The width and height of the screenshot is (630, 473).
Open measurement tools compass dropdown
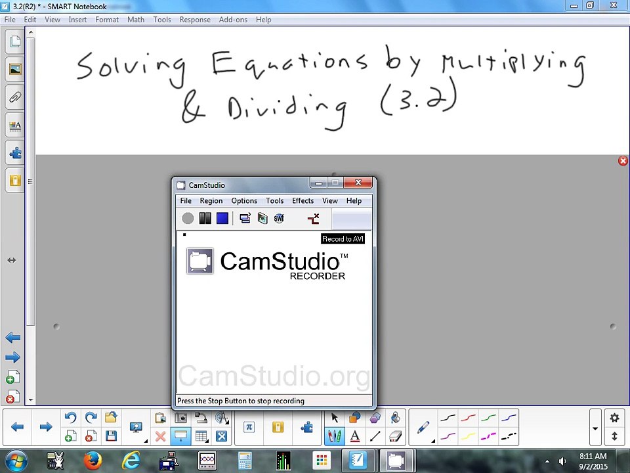click(222, 418)
